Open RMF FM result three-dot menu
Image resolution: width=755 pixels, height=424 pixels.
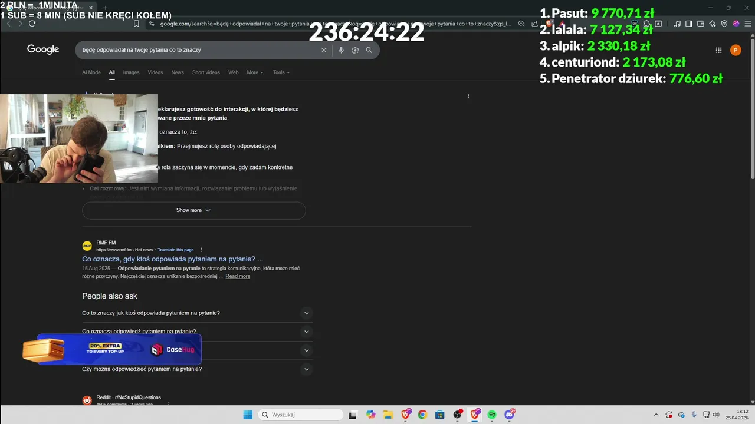(201, 250)
